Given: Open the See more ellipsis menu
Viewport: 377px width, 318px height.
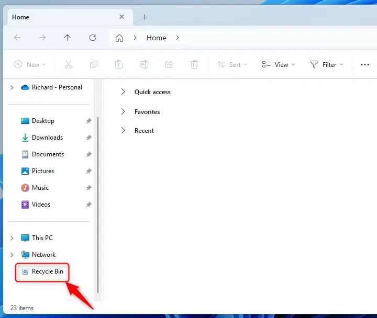Looking at the screenshot, I should tap(365, 64).
